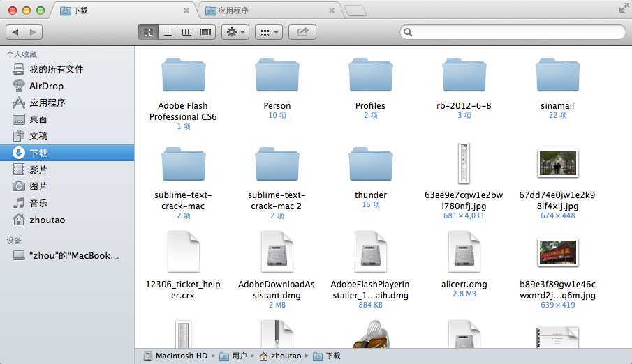Open 桌面 in the sidebar
The height and width of the screenshot is (364, 632).
pyautogui.click(x=67, y=119)
